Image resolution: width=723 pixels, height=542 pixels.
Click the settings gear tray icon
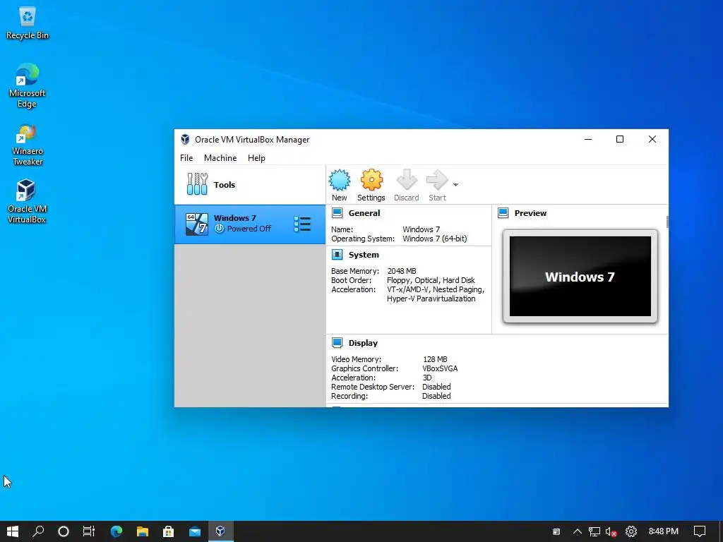click(x=631, y=531)
